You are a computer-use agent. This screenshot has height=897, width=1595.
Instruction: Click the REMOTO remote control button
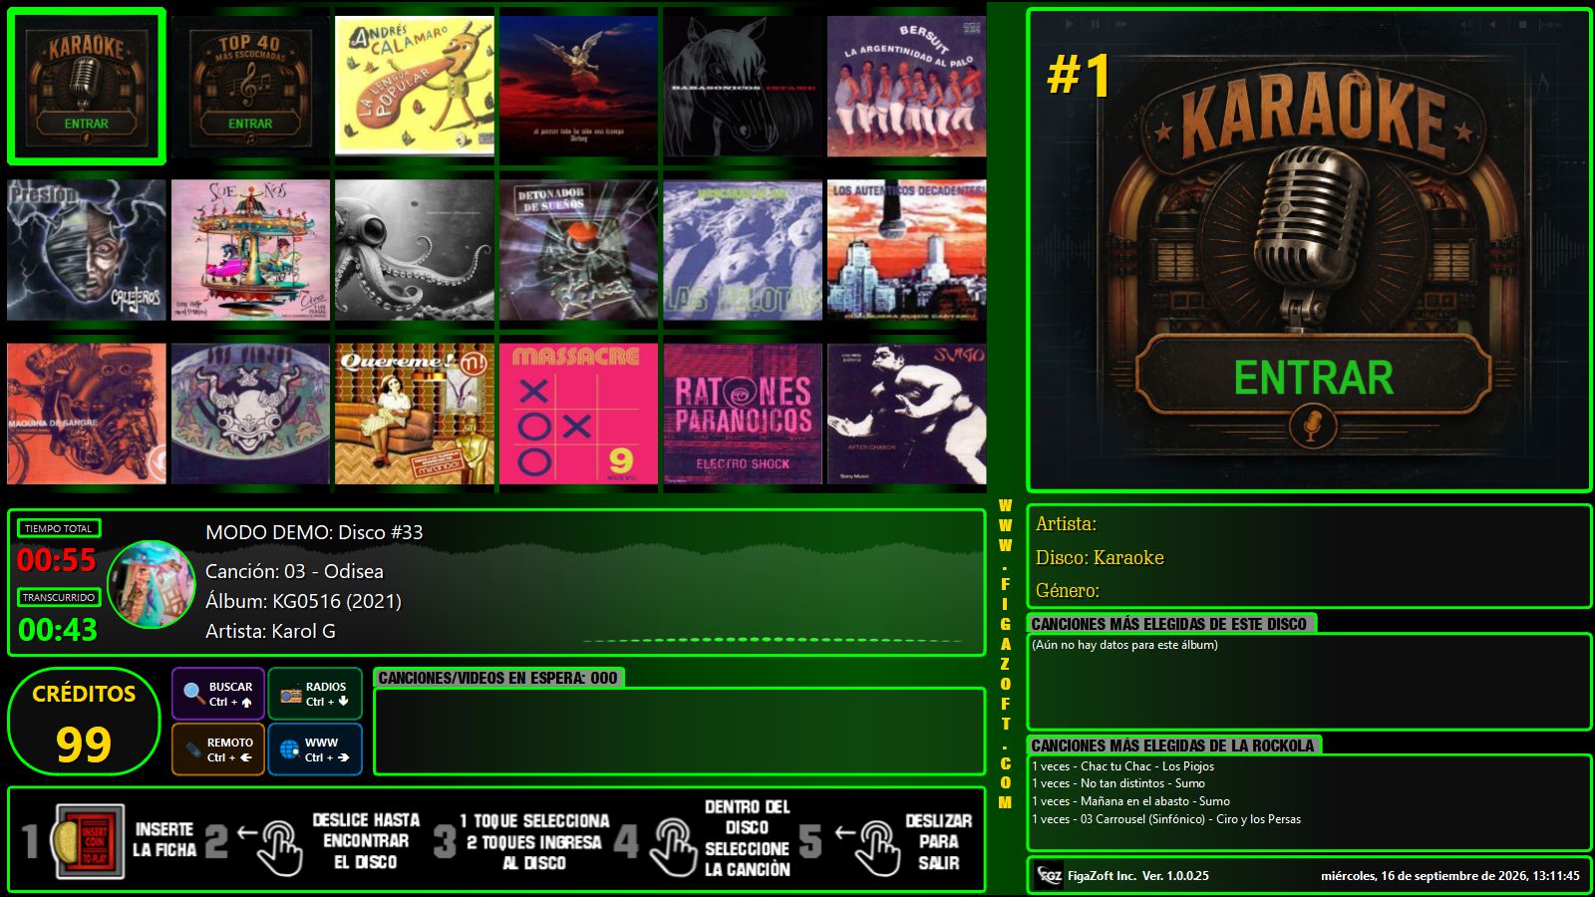point(218,749)
